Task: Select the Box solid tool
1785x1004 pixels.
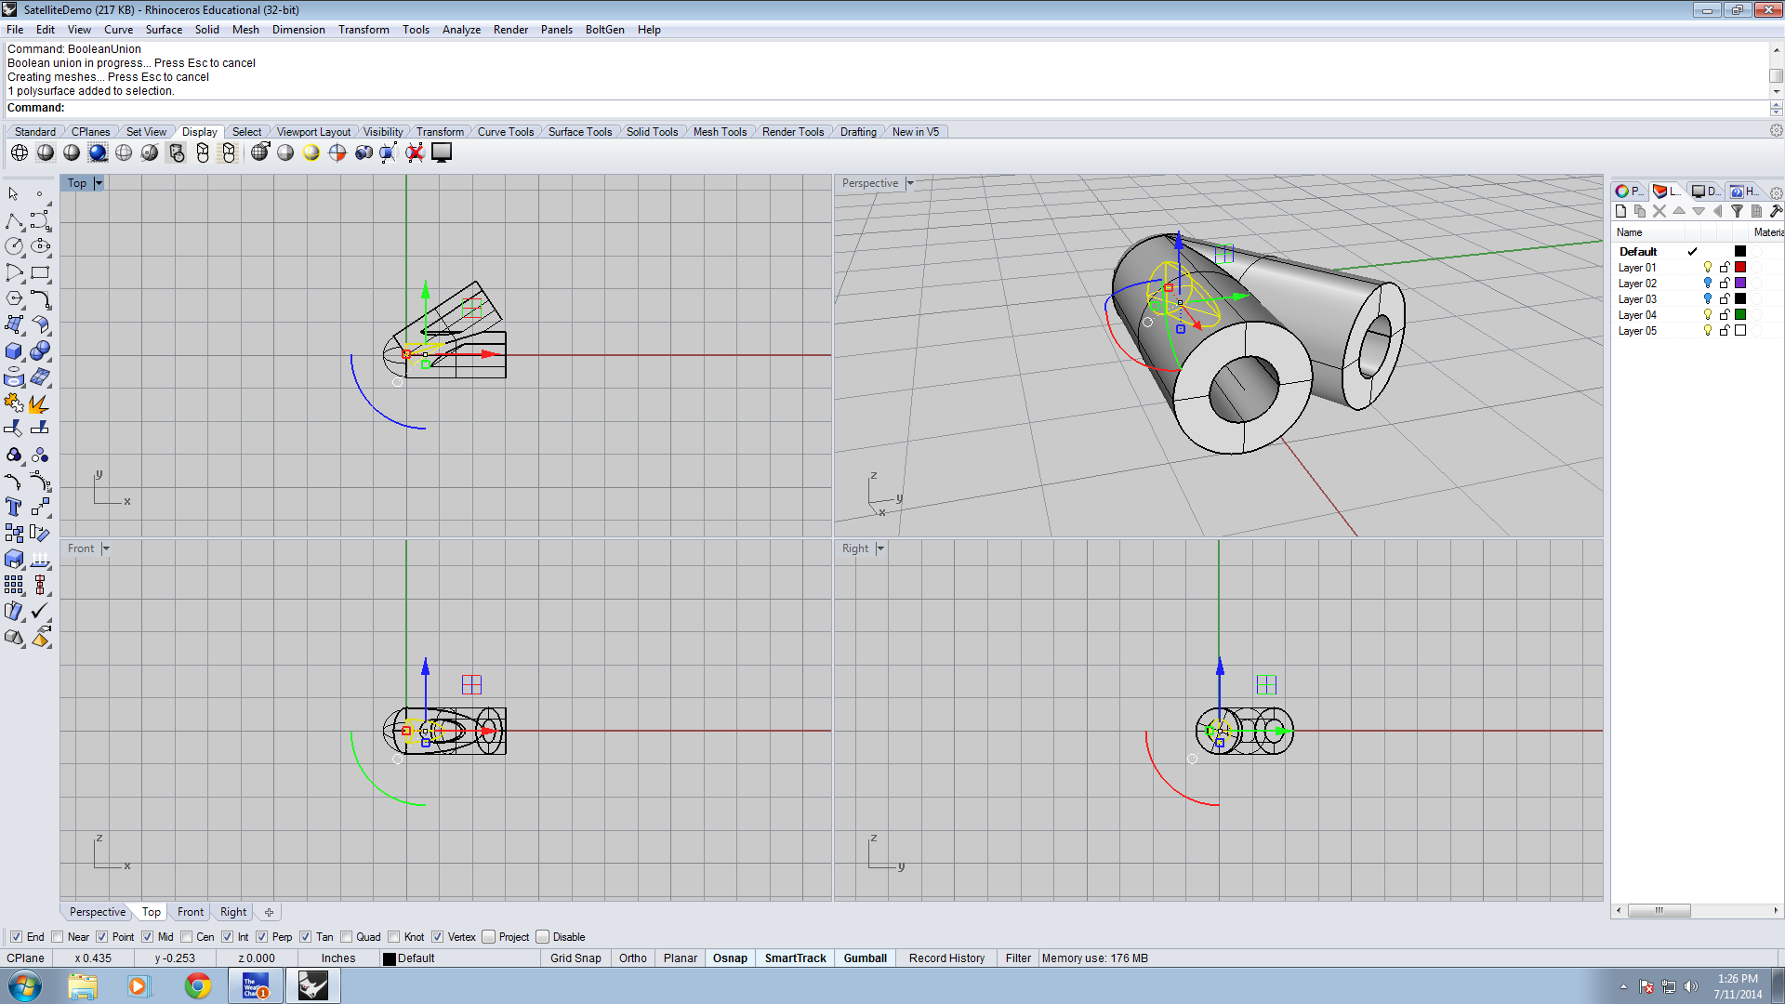Action: point(14,351)
